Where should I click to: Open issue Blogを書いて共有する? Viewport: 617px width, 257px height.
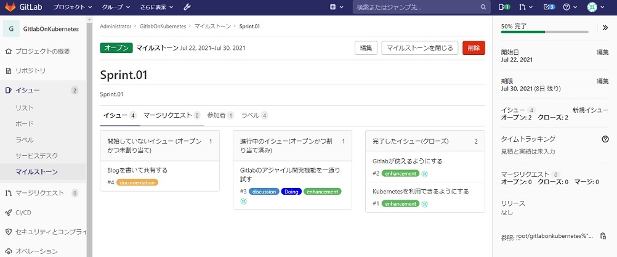coord(137,171)
